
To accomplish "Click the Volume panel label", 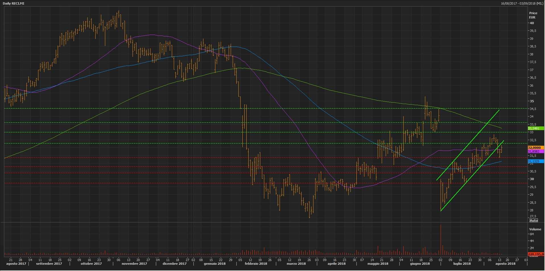I will 535,229.
